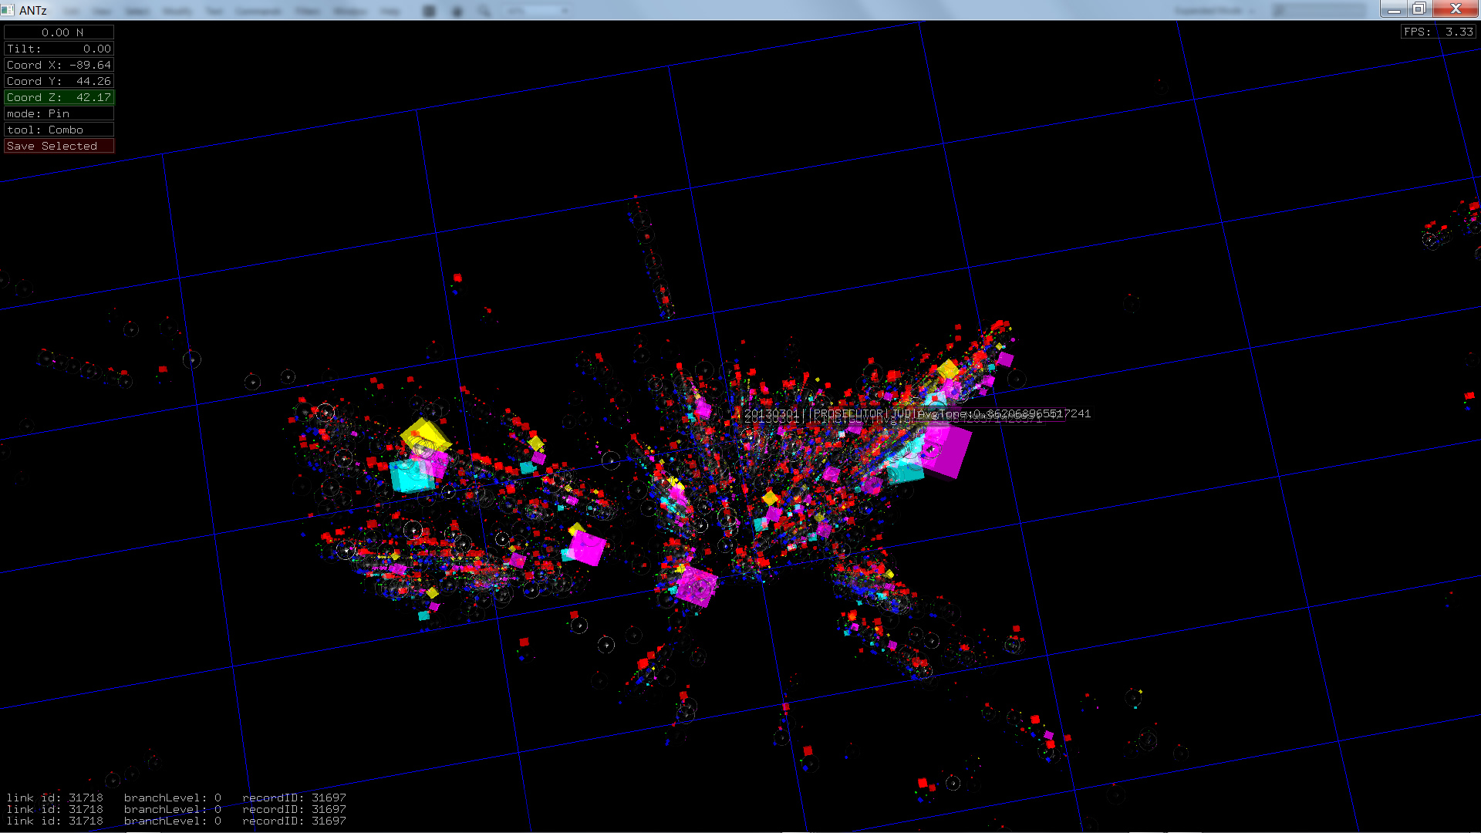Click the PROSECUTOR AvgTone tag label
Viewport: 1481px width, 833px height.
click(916, 414)
